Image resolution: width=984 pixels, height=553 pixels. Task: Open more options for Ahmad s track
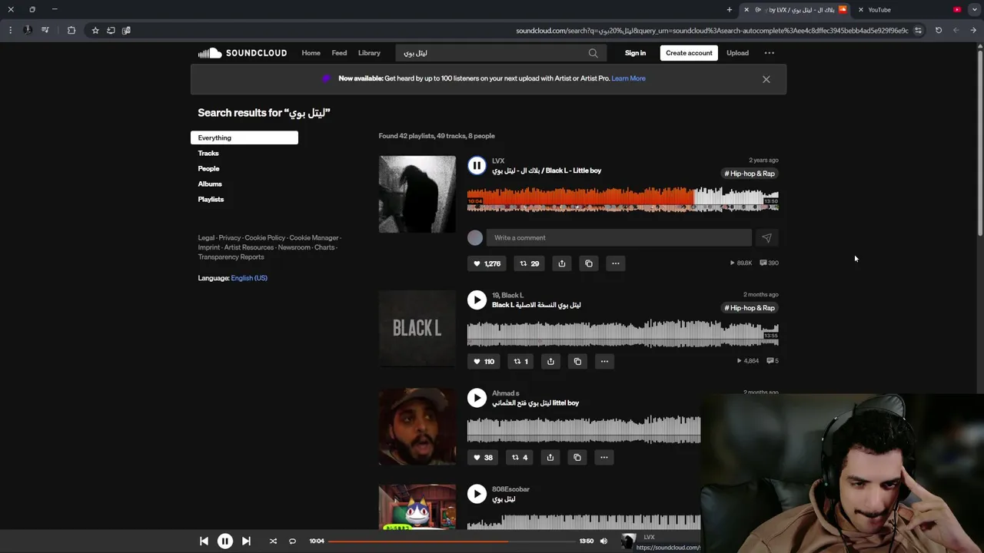pyautogui.click(x=604, y=457)
